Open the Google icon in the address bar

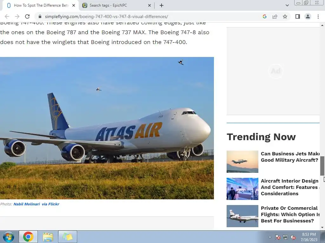point(264,16)
